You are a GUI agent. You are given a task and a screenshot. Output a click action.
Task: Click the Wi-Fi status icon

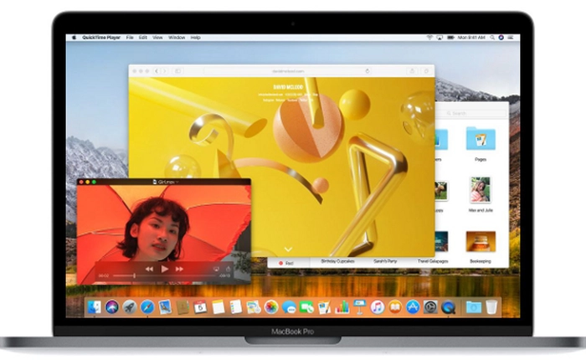pyautogui.click(x=429, y=38)
